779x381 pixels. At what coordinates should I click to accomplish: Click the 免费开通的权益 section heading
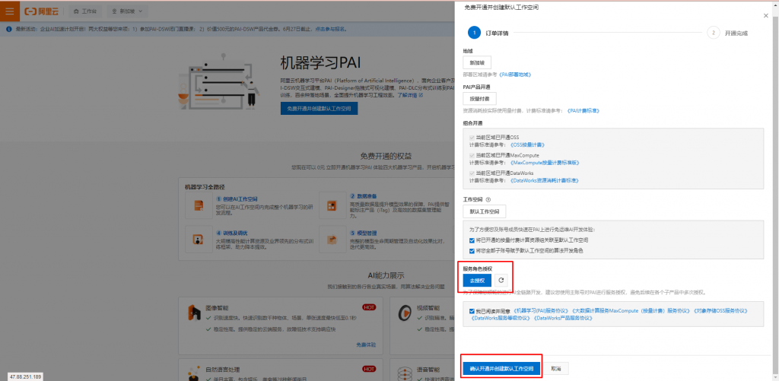point(386,156)
